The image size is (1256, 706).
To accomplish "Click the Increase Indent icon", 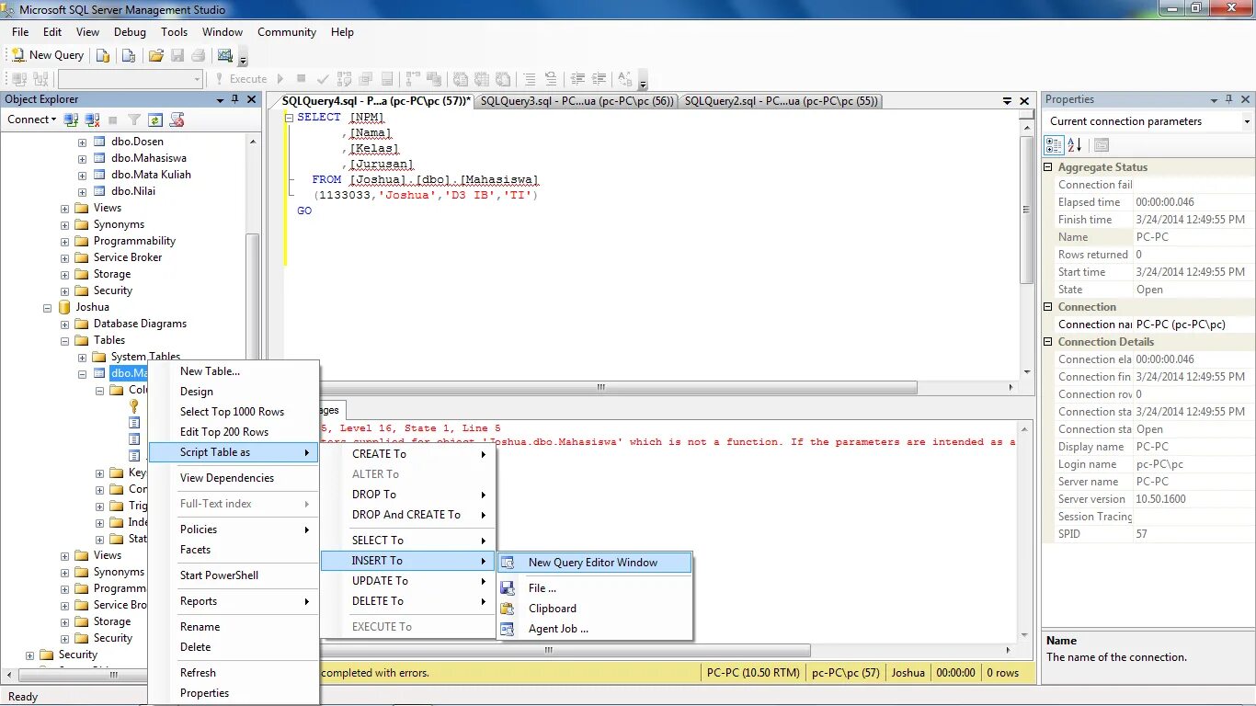I will (599, 79).
